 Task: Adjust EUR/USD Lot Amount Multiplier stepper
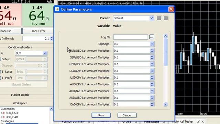coord(152,51)
